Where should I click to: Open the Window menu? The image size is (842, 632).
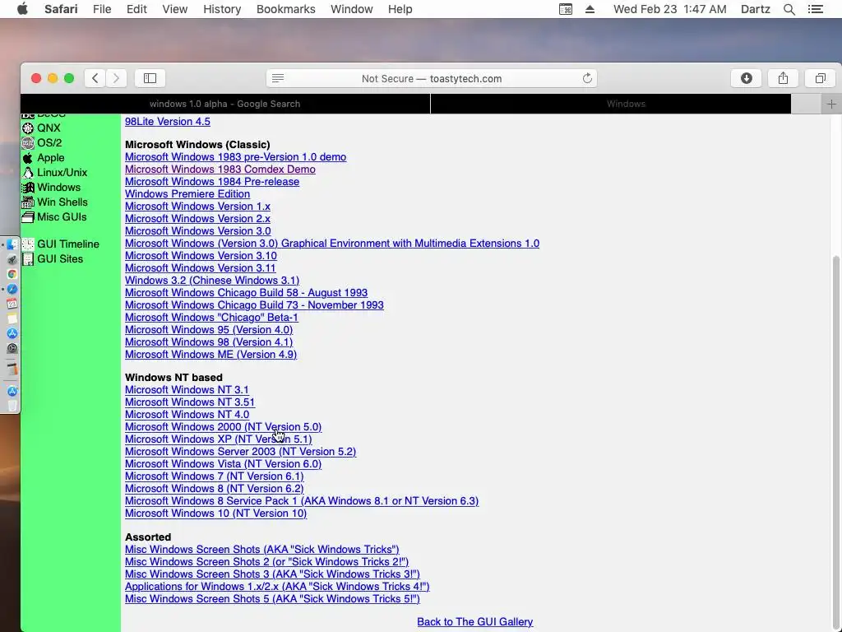[x=352, y=9]
